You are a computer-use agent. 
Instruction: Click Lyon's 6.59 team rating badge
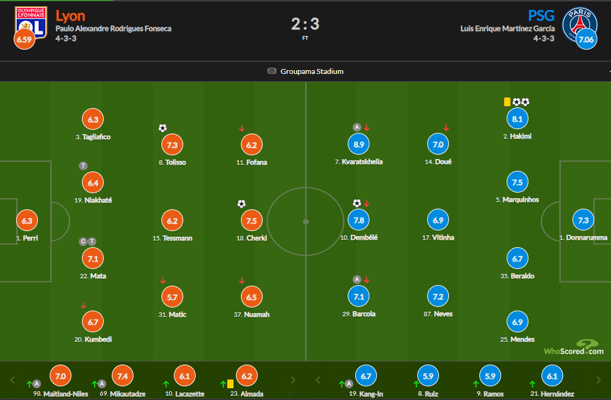(23, 40)
